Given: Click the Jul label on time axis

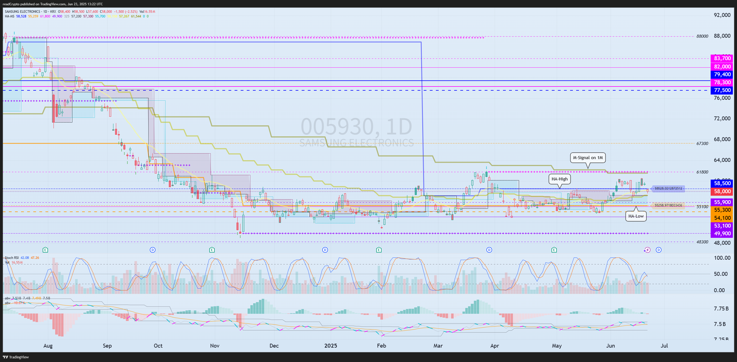Looking at the screenshot, I should 664,346.
